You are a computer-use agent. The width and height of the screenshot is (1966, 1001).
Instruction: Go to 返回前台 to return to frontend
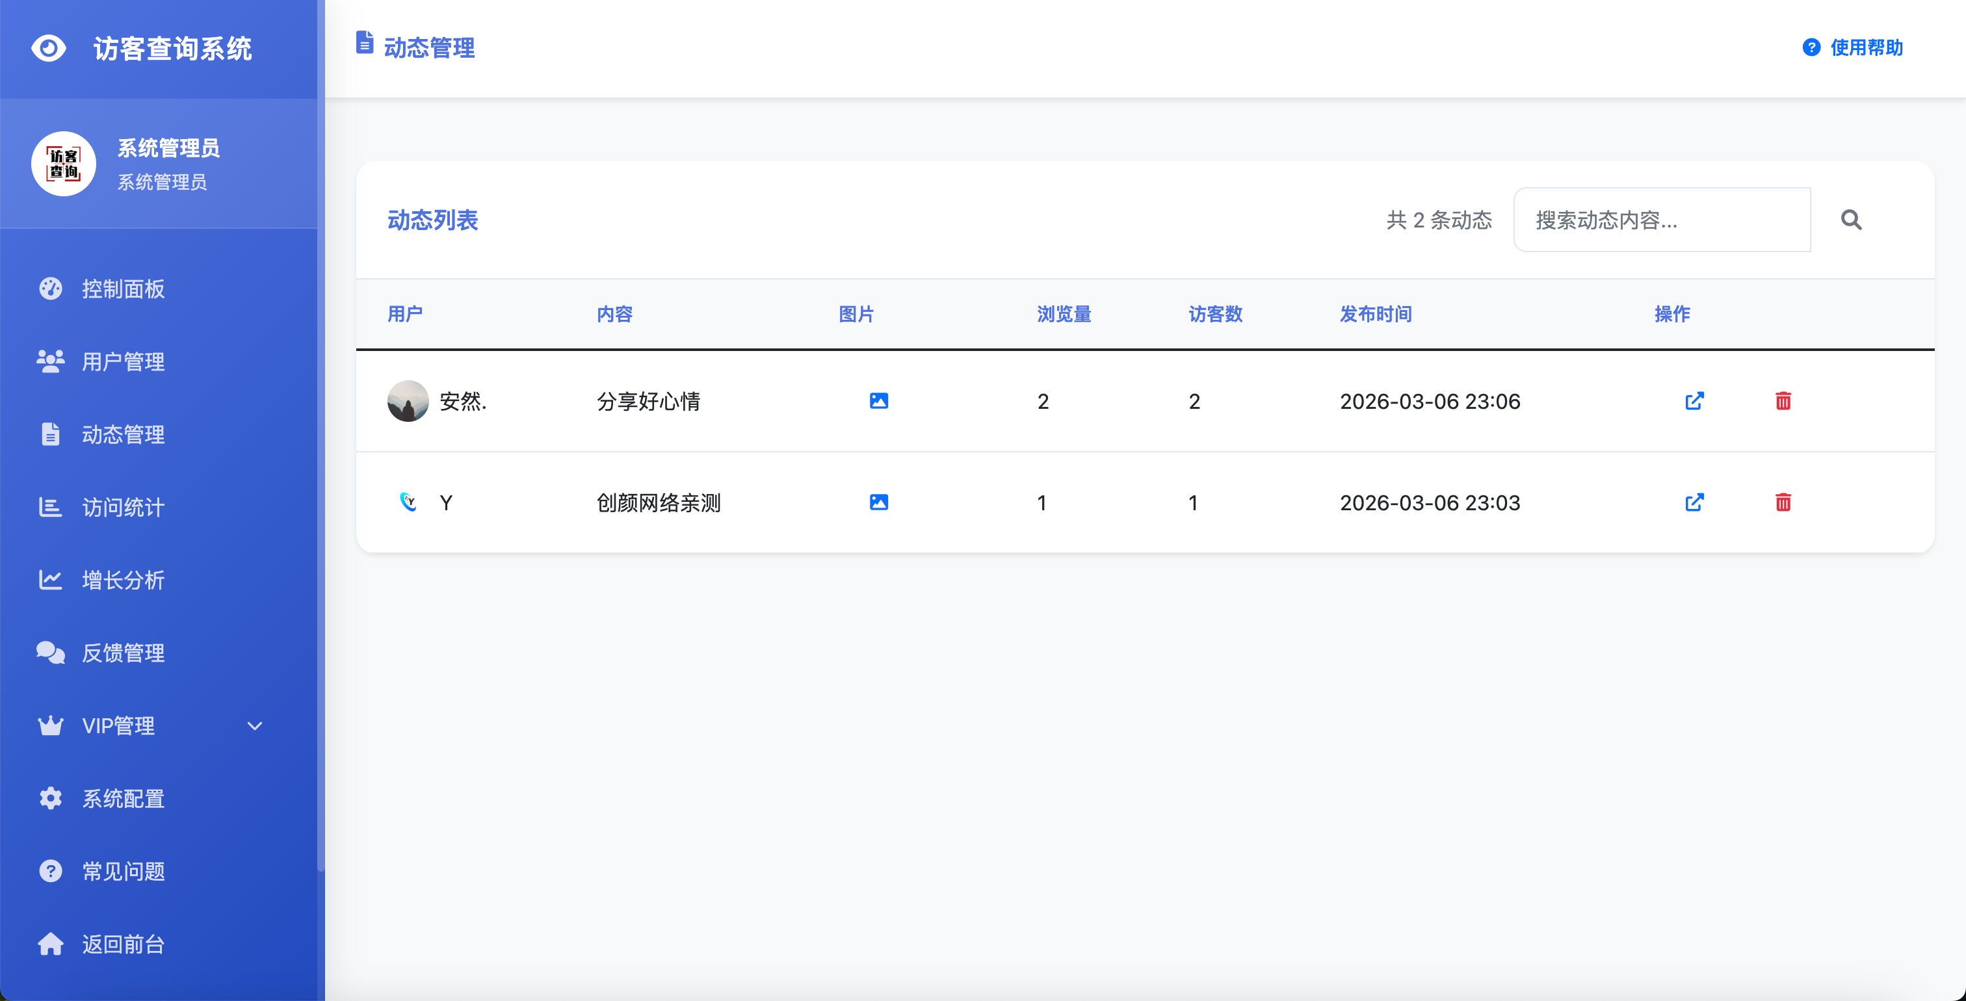pyautogui.click(x=123, y=944)
